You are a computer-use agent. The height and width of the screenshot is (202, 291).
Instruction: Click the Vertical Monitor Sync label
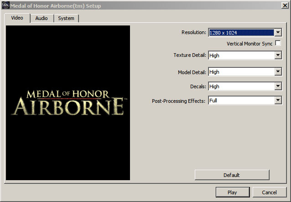click(x=249, y=44)
